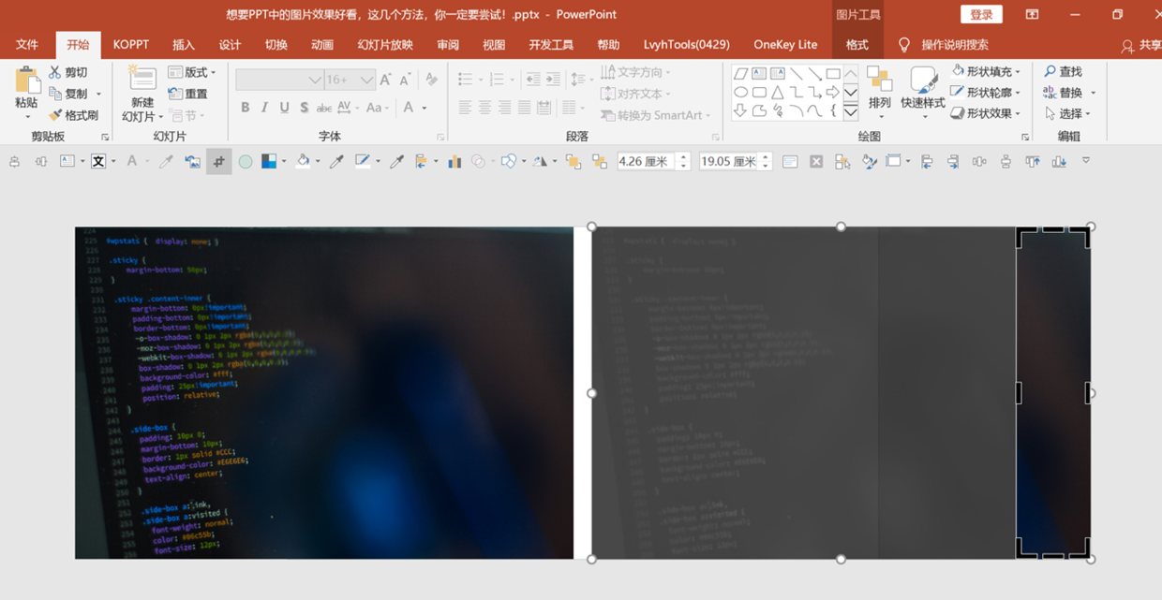Click the change picture icon in quick toolbar
The width and height of the screenshot is (1162, 600).
[192, 162]
